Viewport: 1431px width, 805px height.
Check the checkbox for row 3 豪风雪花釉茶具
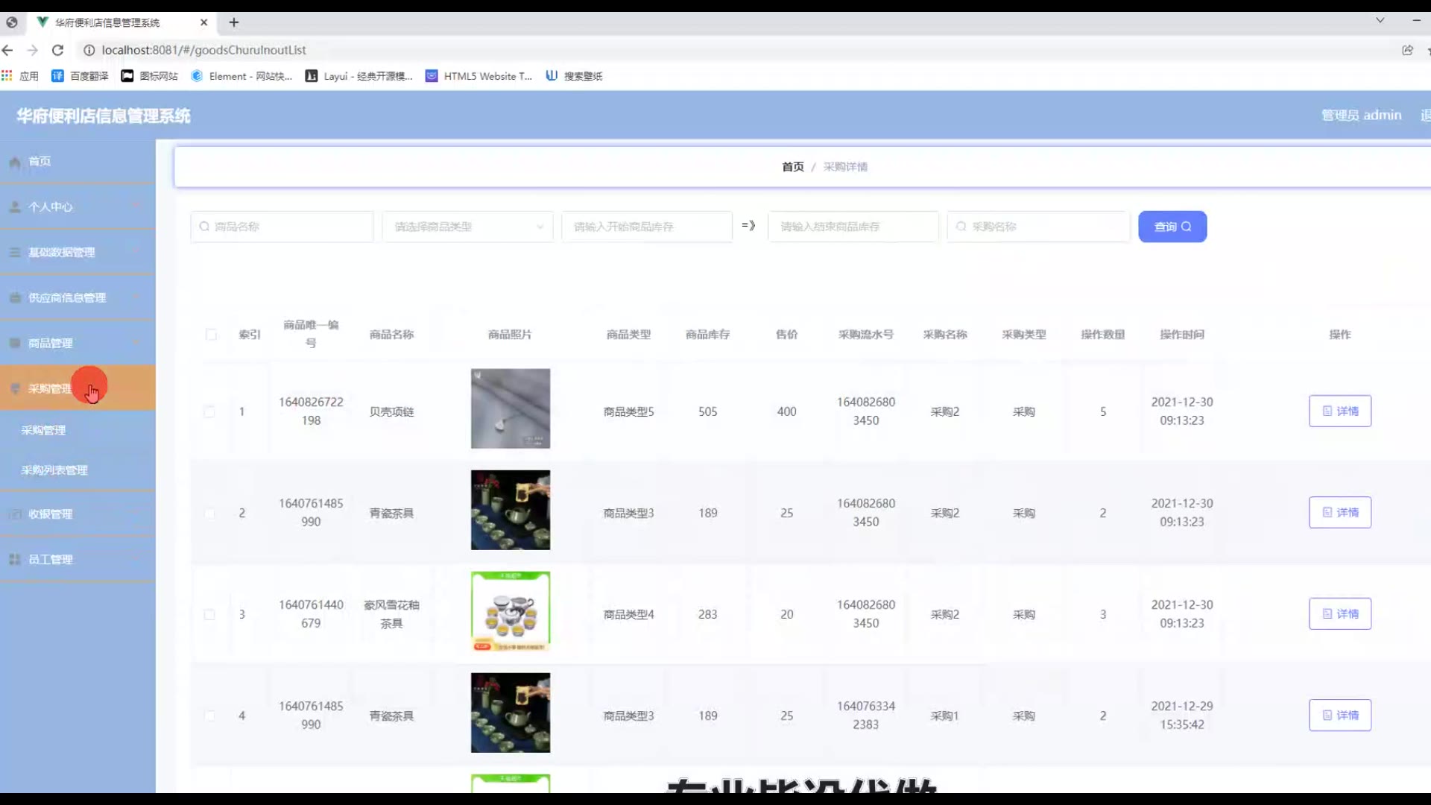(209, 614)
